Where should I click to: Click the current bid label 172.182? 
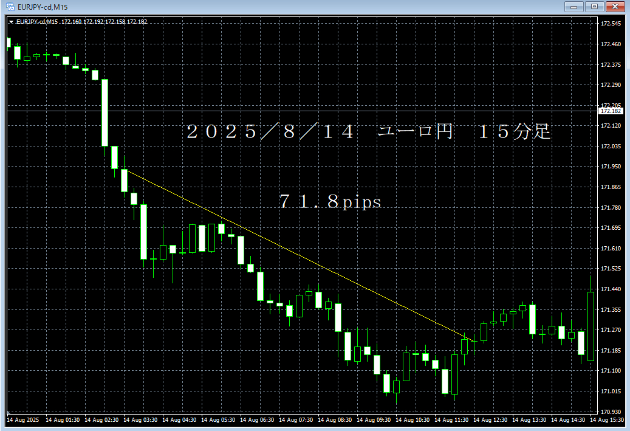click(x=611, y=111)
